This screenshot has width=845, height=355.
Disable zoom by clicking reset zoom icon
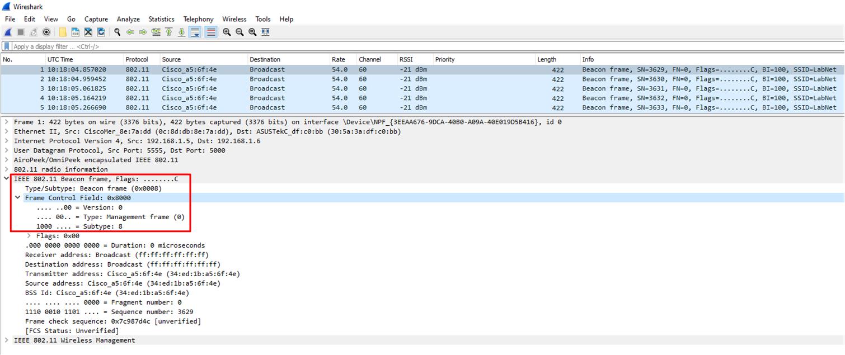point(252,32)
